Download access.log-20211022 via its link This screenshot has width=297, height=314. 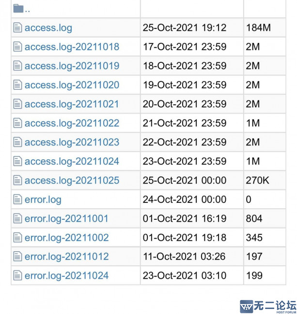pyautogui.click(x=72, y=123)
